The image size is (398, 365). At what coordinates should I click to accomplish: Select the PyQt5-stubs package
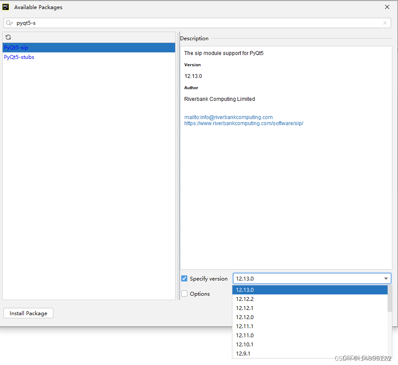pos(89,57)
